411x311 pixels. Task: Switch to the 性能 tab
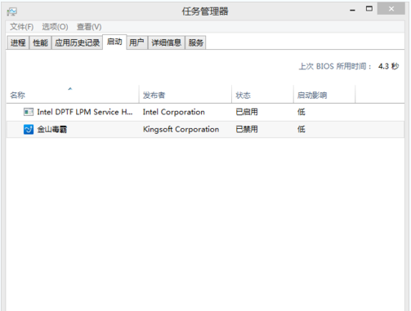[x=40, y=42]
